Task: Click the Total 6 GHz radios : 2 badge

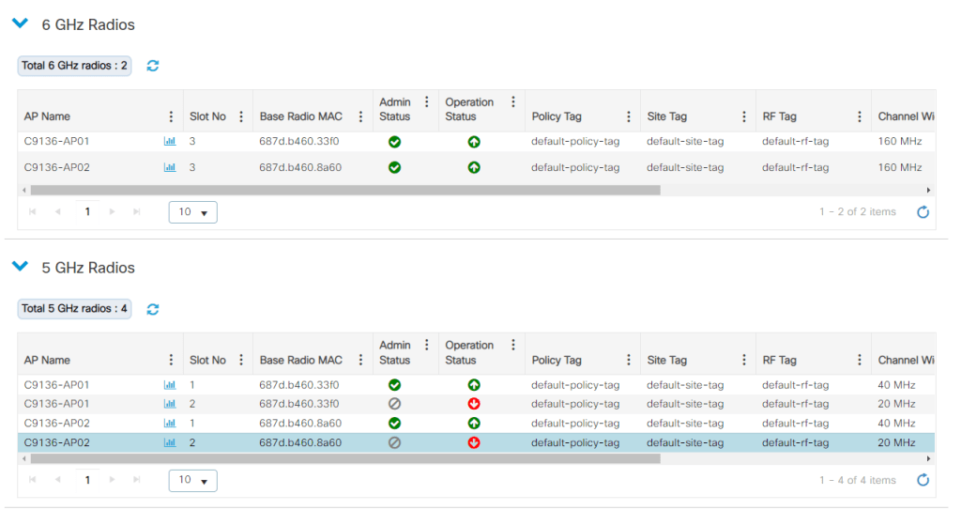Action: 74,66
